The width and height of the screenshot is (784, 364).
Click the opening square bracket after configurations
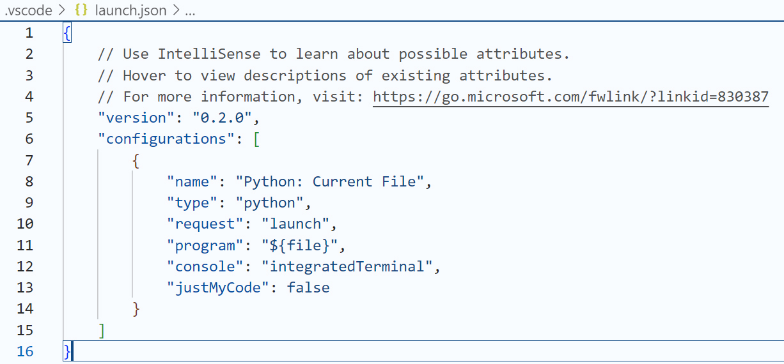[x=256, y=139]
